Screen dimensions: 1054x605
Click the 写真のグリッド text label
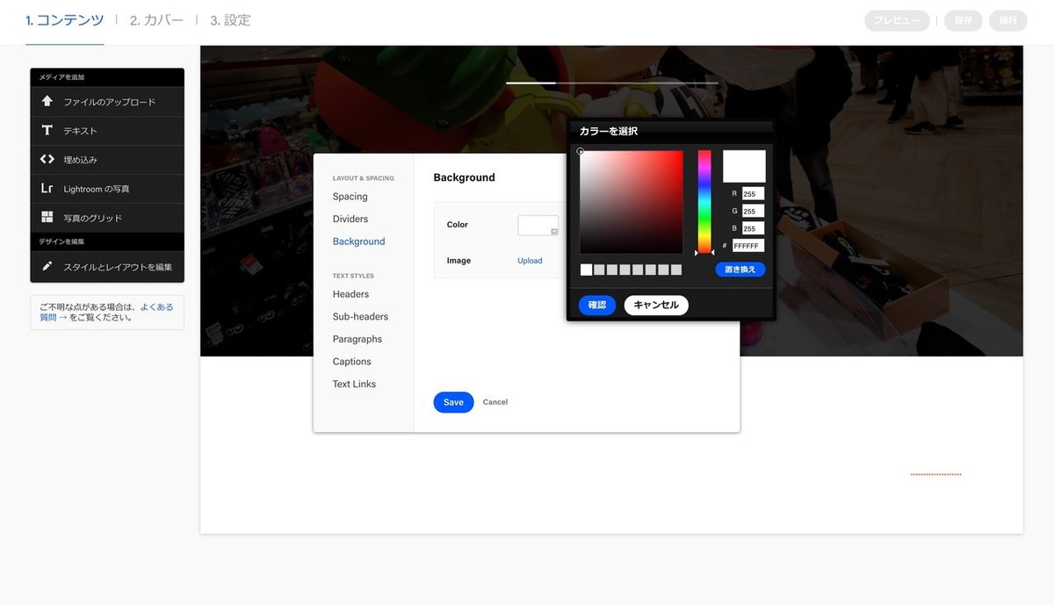[x=93, y=218]
